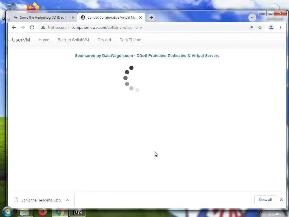Screen dimensions: 289x217
Task: Close the Sonic the Hedgehog CD tab
Action: (x=73, y=18)
